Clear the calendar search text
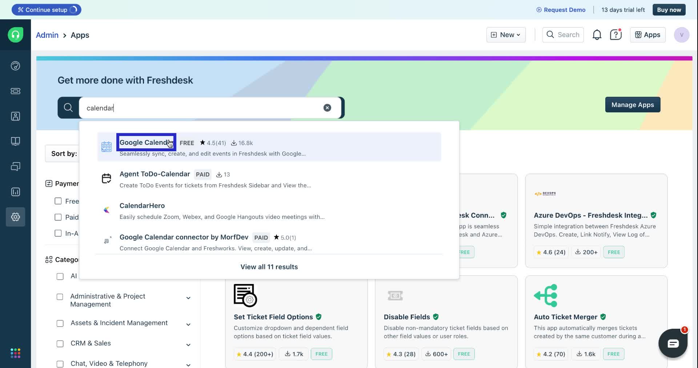 327,108
